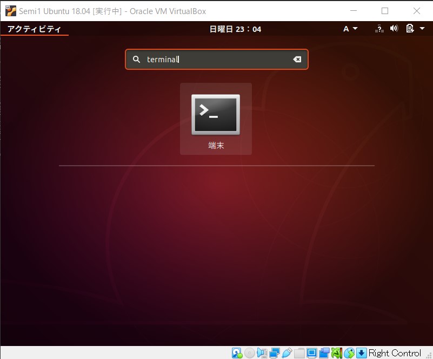Click the network status question-mark icon
The height and width of the screenshot is (359, 433).
379,29
